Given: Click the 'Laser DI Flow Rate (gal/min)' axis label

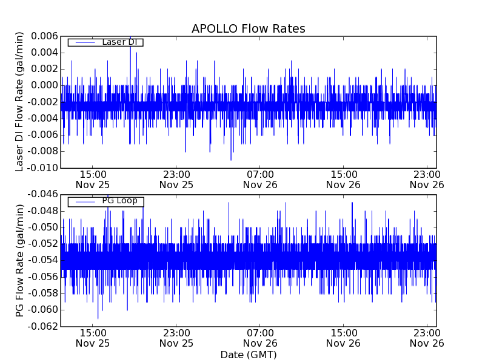Looking at the screenshot, I should [19, 102].
